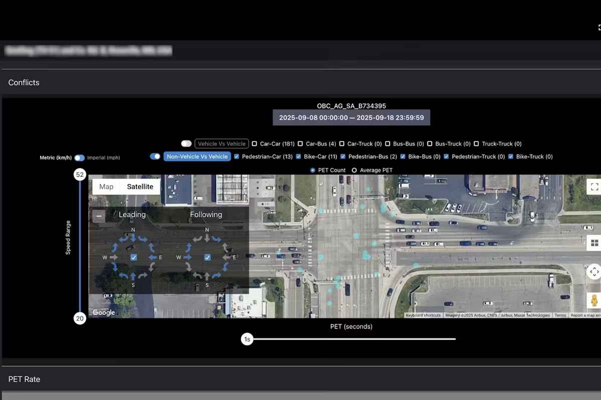This screenshot has height=400, width=601.
Task: Toggle Following gray curved arrow left of N
Action: (x=197, y=239)
